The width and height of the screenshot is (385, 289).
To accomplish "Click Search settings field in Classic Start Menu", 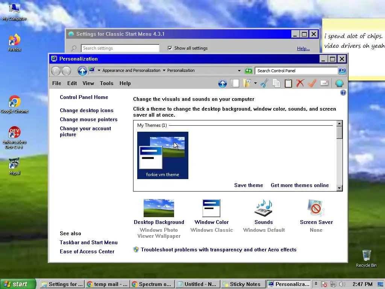I will pyautogui.click(x=120, y=48).
